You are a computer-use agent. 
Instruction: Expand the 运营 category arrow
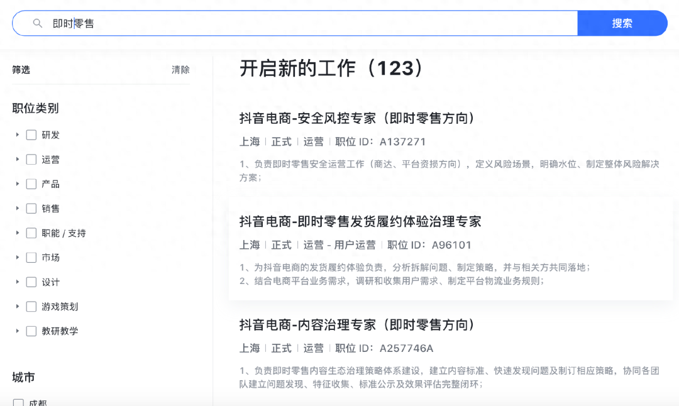18,160
